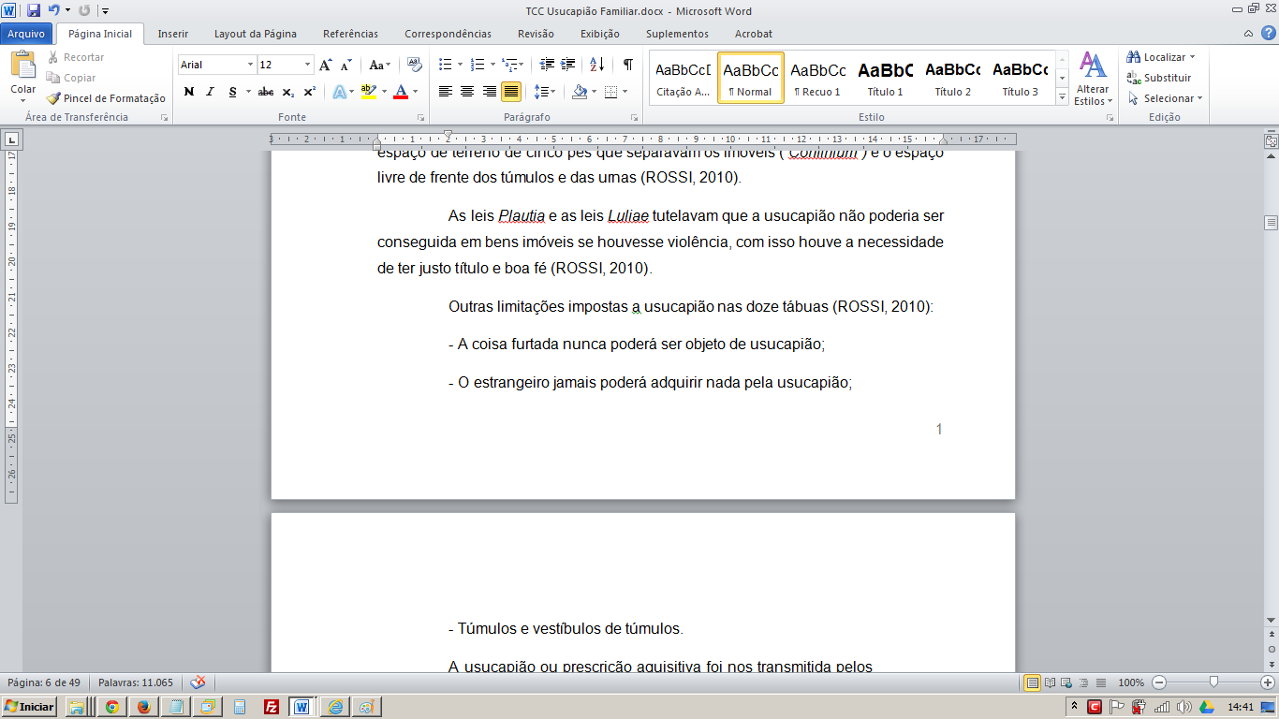Expand the styles gallery More arrow
This screenshot has height=719, width=1279.
point(1062,96)
